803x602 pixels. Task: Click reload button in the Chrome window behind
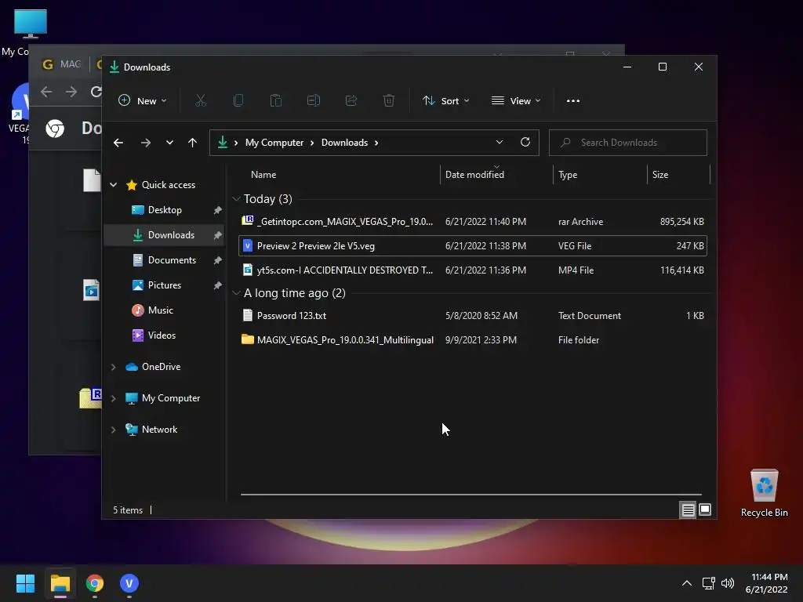pyautogui.click(x=96, y=92)
